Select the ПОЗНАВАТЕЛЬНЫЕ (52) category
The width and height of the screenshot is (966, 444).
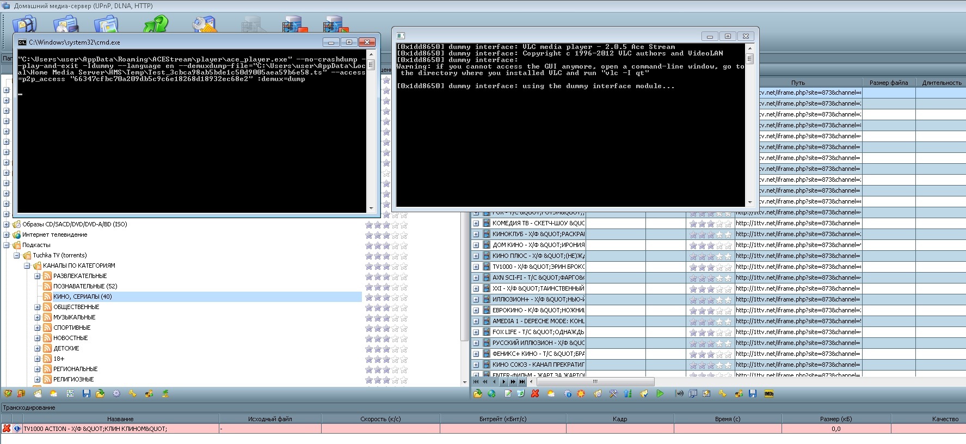[85, 286]
